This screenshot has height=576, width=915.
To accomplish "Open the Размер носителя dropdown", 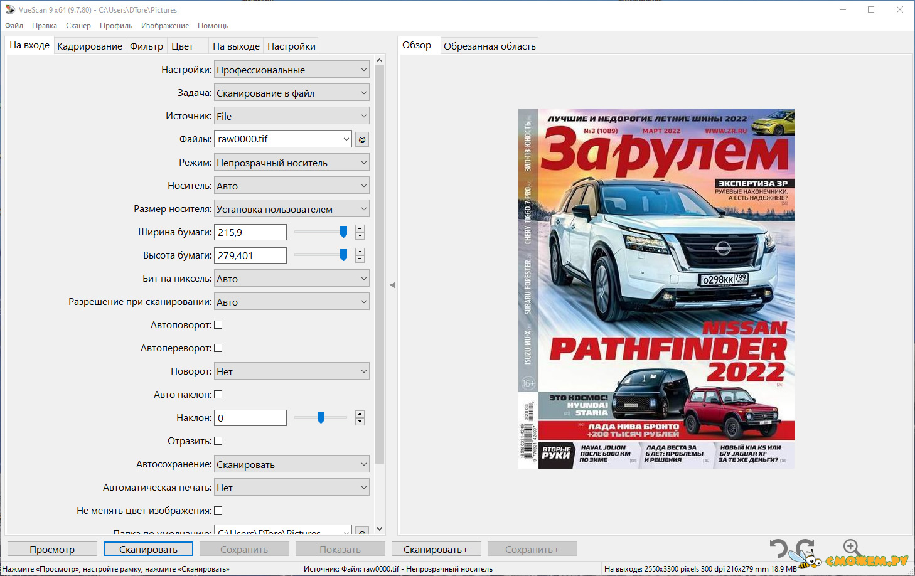I will [x=292, y=209].
